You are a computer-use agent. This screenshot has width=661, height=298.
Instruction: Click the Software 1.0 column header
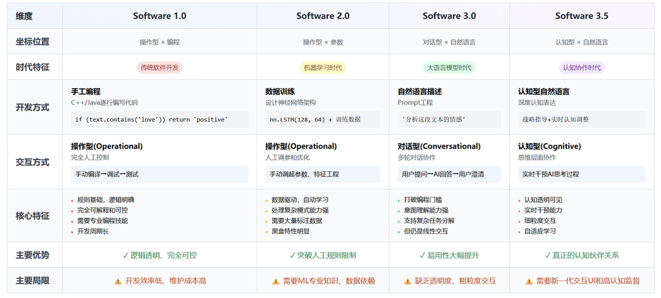160,16
